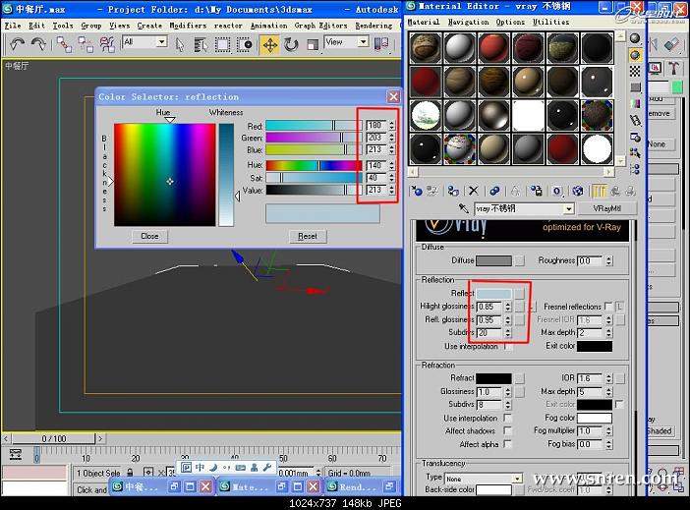Click the Diffuse color swatch
Image resolution: width=690 pixels, height=510 pixels.
click(493, 260)
